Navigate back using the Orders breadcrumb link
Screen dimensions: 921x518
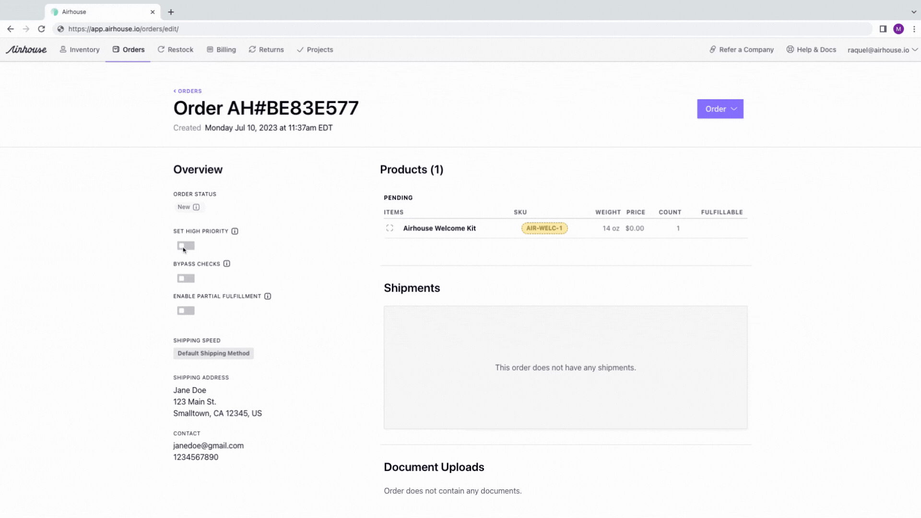[x=188, y=91]
